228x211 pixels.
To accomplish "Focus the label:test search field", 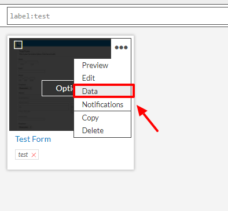I will tap(117, 16).
